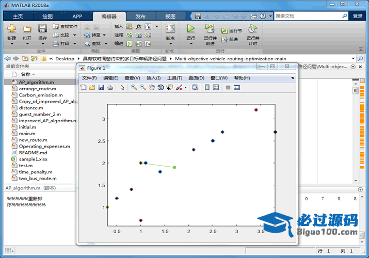Click Run and Advance (运行并前进) icon
The height and width of the screenshot is (258, 369).
pos(210,29)
